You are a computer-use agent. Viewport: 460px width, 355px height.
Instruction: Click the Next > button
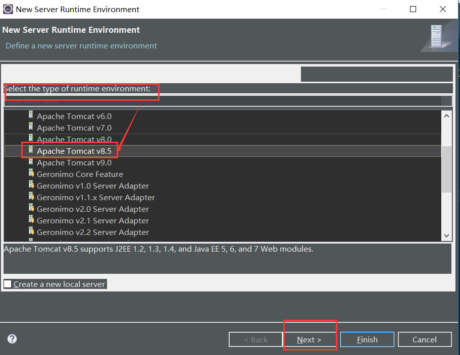pos(309,339)
